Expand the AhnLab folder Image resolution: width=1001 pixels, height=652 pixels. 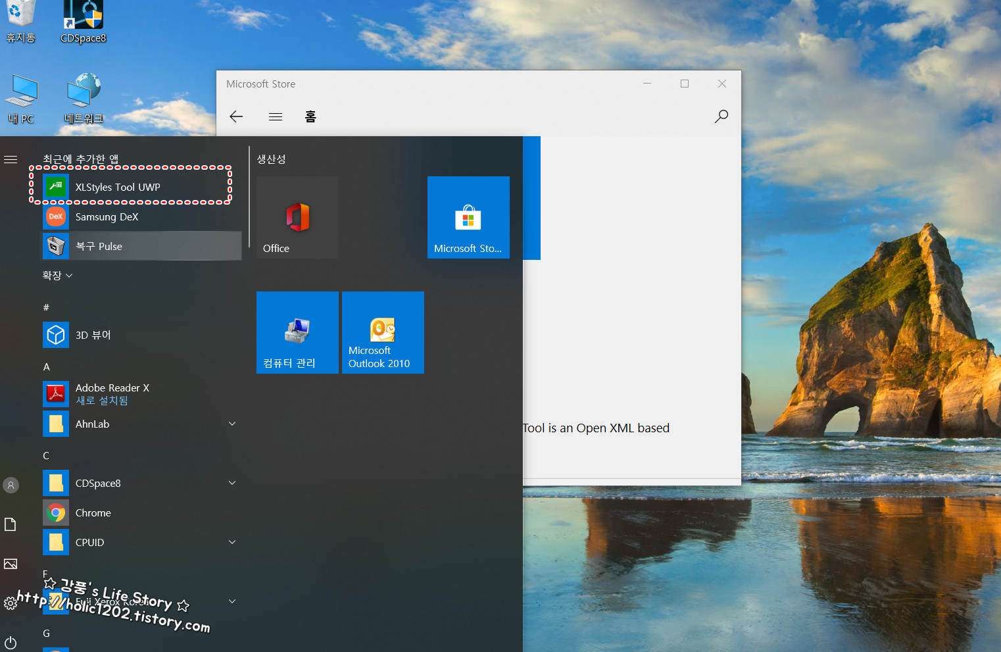pos(232,424)
